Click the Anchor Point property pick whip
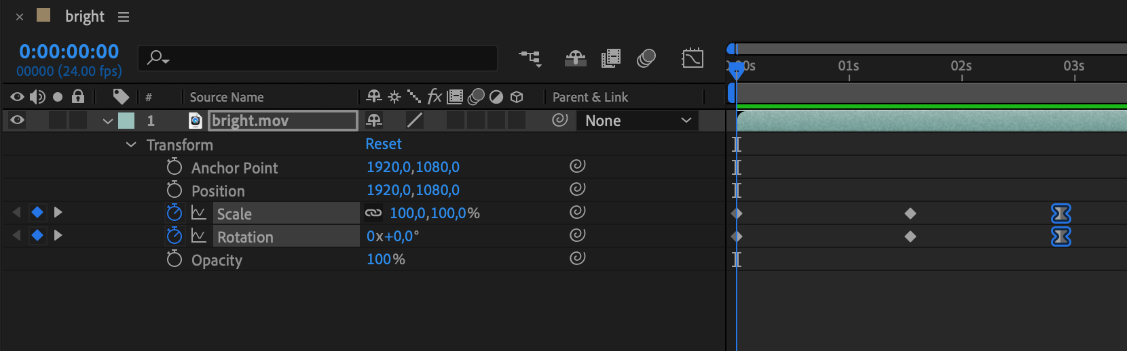 (x=577, y=167)
